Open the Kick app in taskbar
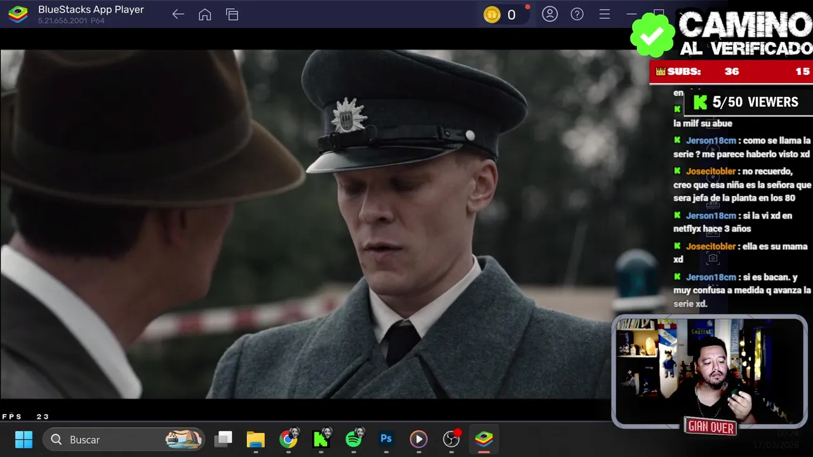This screenshot has width=813, height=457. [x=321, y=439]
